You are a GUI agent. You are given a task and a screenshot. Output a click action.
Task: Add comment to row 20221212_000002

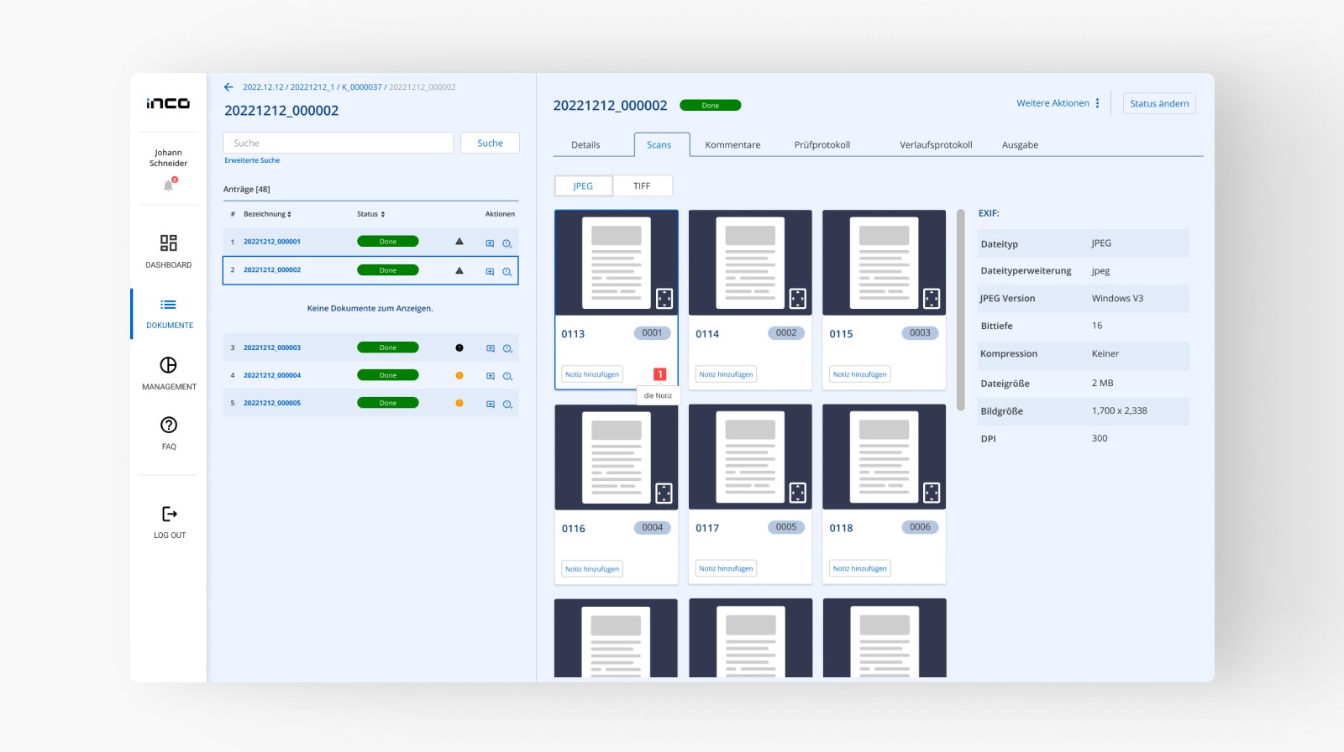490,272
